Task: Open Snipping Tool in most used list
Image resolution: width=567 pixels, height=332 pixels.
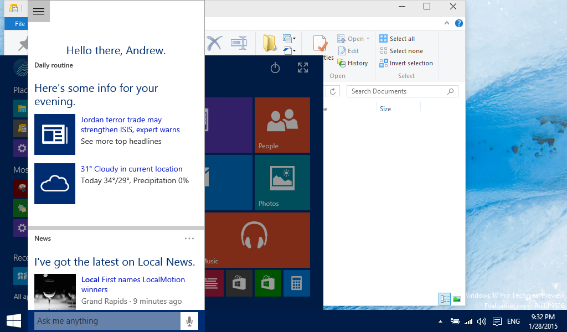Action: point(20,188)
